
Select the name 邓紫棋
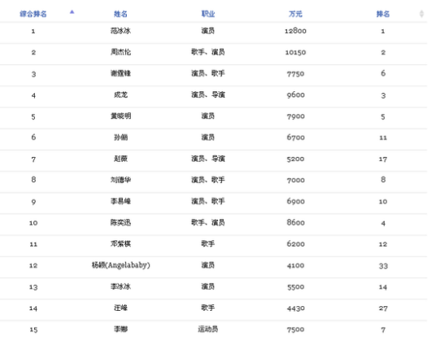click(x=120, y=244)
